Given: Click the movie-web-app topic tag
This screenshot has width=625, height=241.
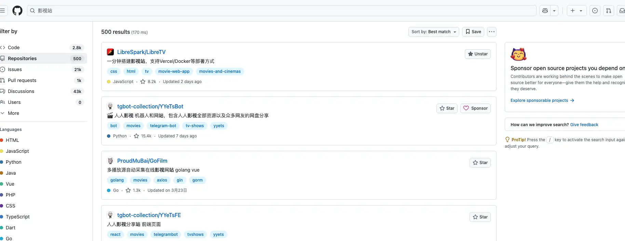Looking at the screenshot, I should 174,71.
